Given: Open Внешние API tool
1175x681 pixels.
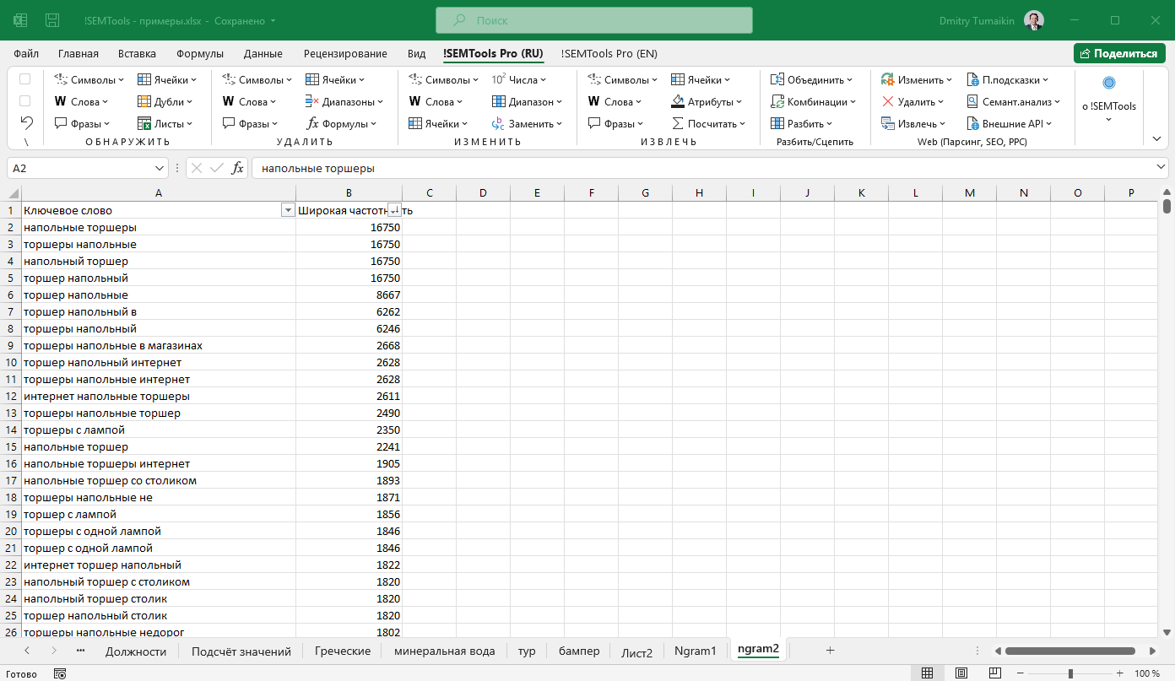Looking at the screenshot, I should click(x=1009, y=124).
